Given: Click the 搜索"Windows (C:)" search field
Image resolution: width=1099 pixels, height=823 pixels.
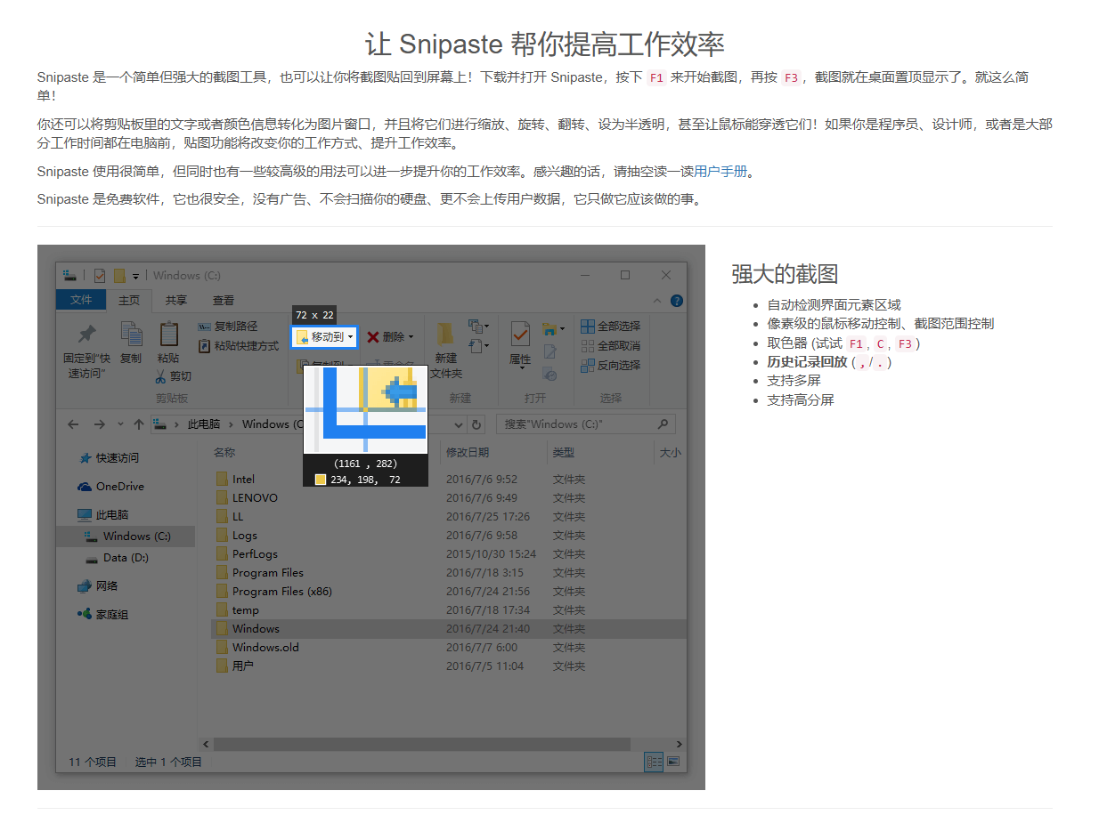Looking at the screenshot, I should 585,424.
